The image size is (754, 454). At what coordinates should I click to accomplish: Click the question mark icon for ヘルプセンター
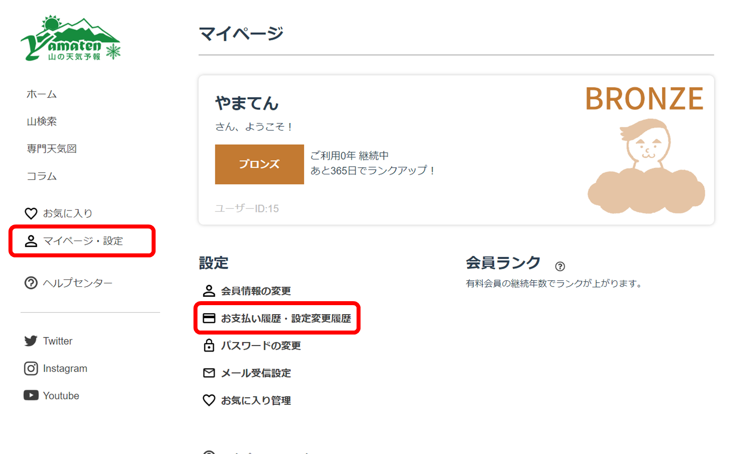click(x=31, y=283)
